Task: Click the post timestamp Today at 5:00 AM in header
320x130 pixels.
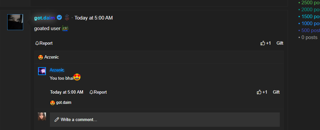Action: point(94,18)
